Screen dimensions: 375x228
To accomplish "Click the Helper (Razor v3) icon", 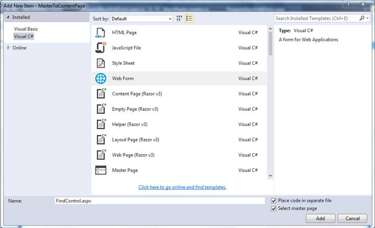I will coord(101,124).
